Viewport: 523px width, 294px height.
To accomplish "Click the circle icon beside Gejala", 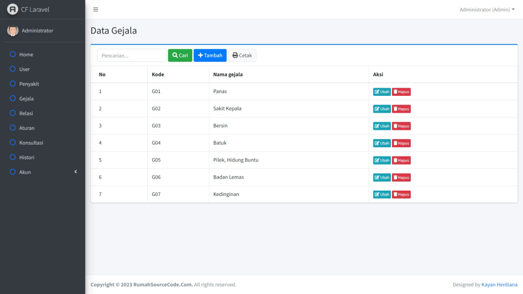I will [12, 98].
